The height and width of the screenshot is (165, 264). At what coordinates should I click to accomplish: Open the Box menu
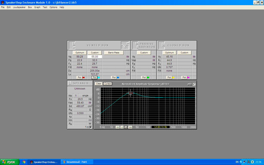(30, 7)
